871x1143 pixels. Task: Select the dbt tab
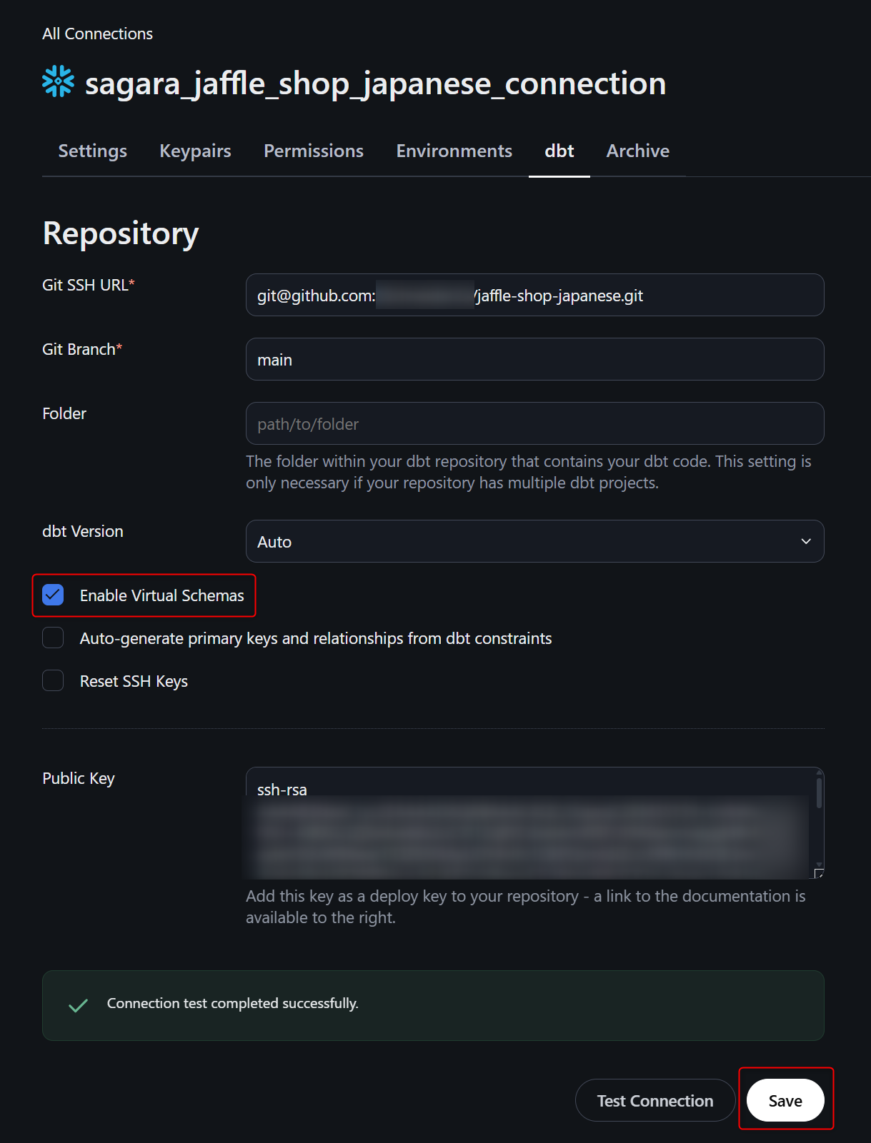559,151
